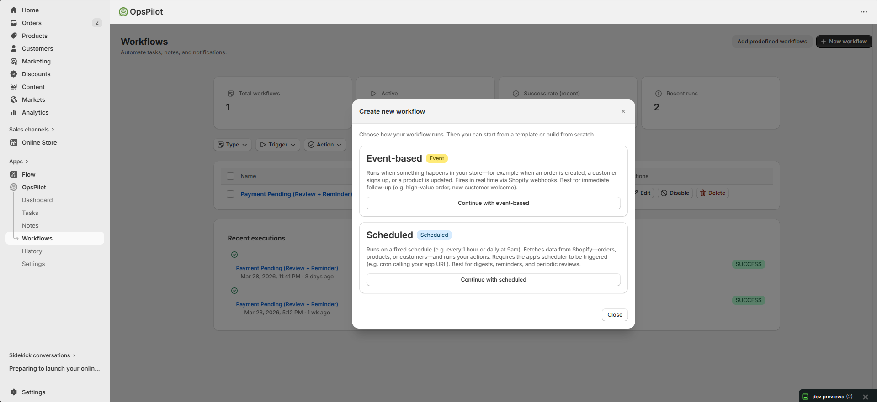Click the blue Scheduled badge
877x402 pixels.
[x=434, y=235]
